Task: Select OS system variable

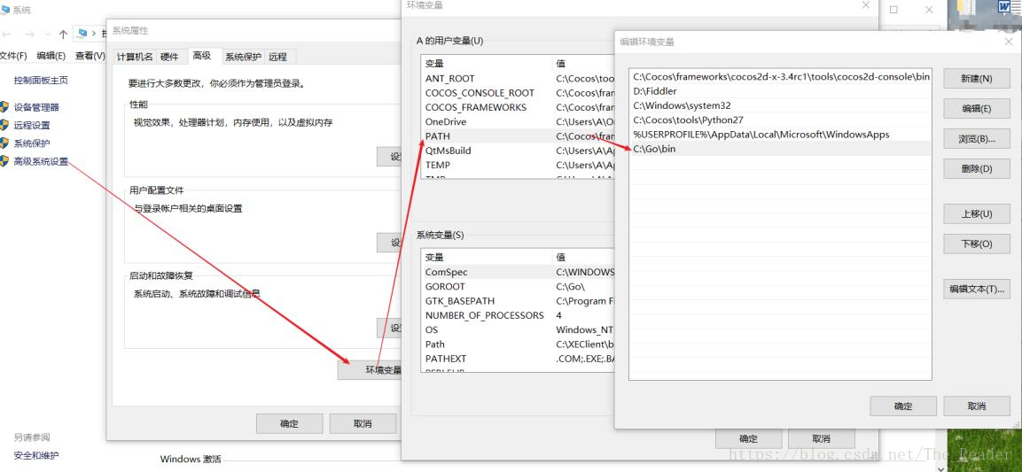Action: pos(519,330)
